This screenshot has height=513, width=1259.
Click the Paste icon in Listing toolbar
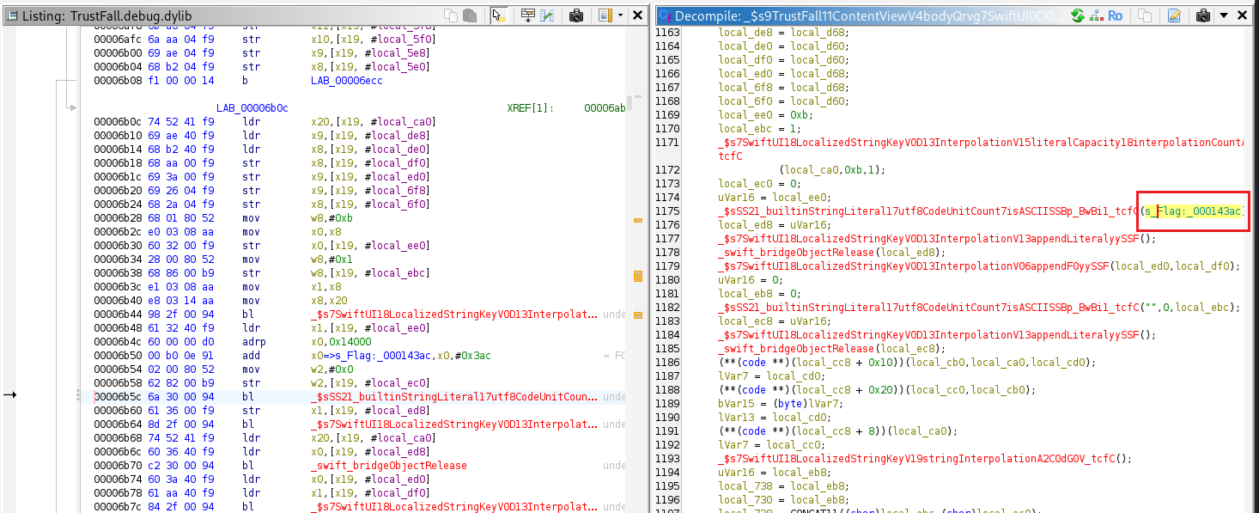[x=469, y=15]
